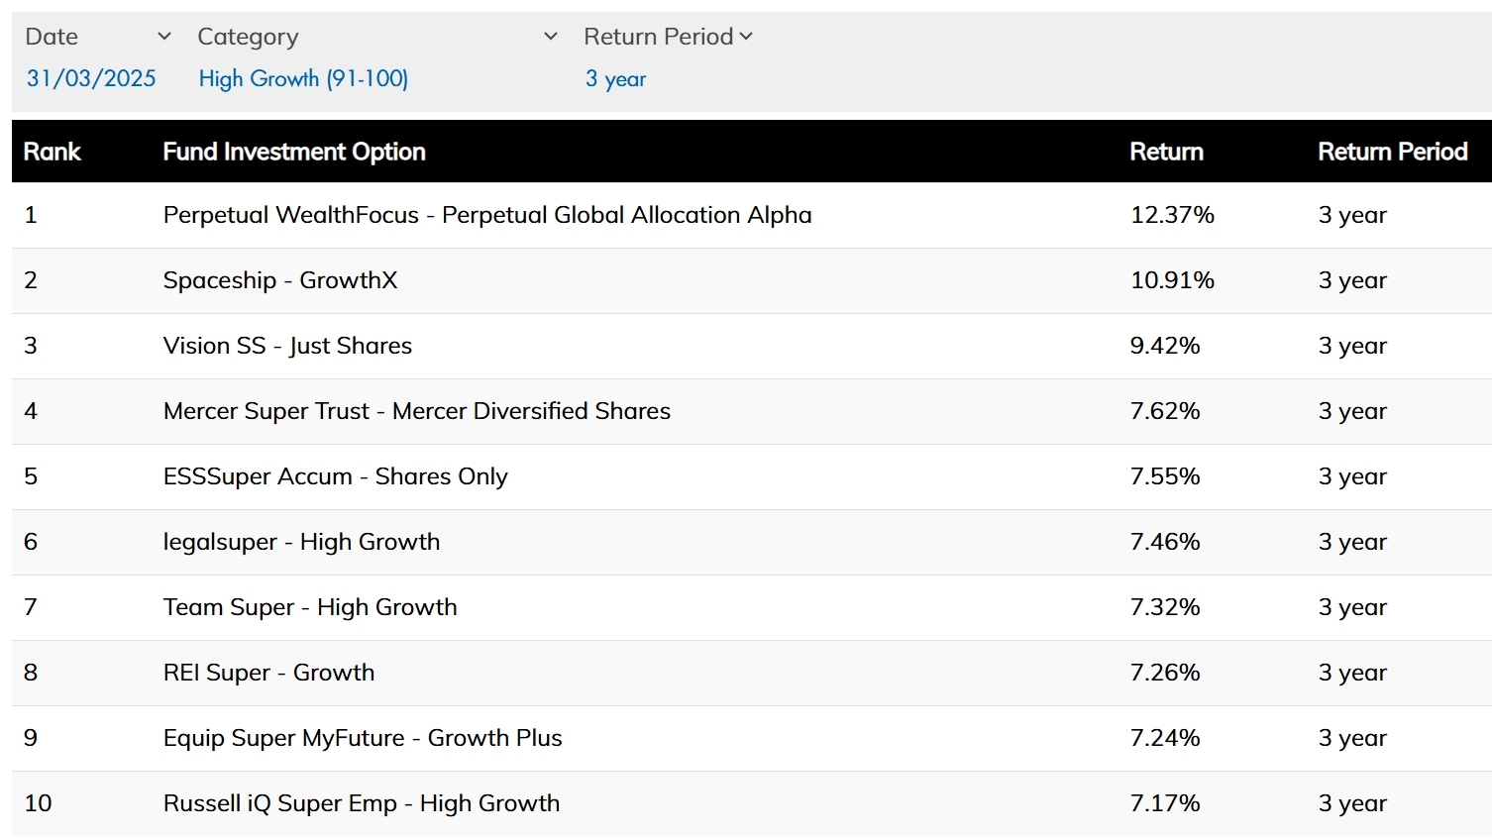Image resolution: width=1492 pixels, height=839 pixels.
Task: Select the 31/03/2025 date value
Action: pyautogui.click(x=91, y=78)
